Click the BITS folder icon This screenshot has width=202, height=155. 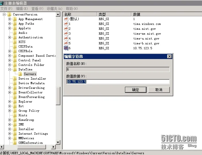pos(15,42)
